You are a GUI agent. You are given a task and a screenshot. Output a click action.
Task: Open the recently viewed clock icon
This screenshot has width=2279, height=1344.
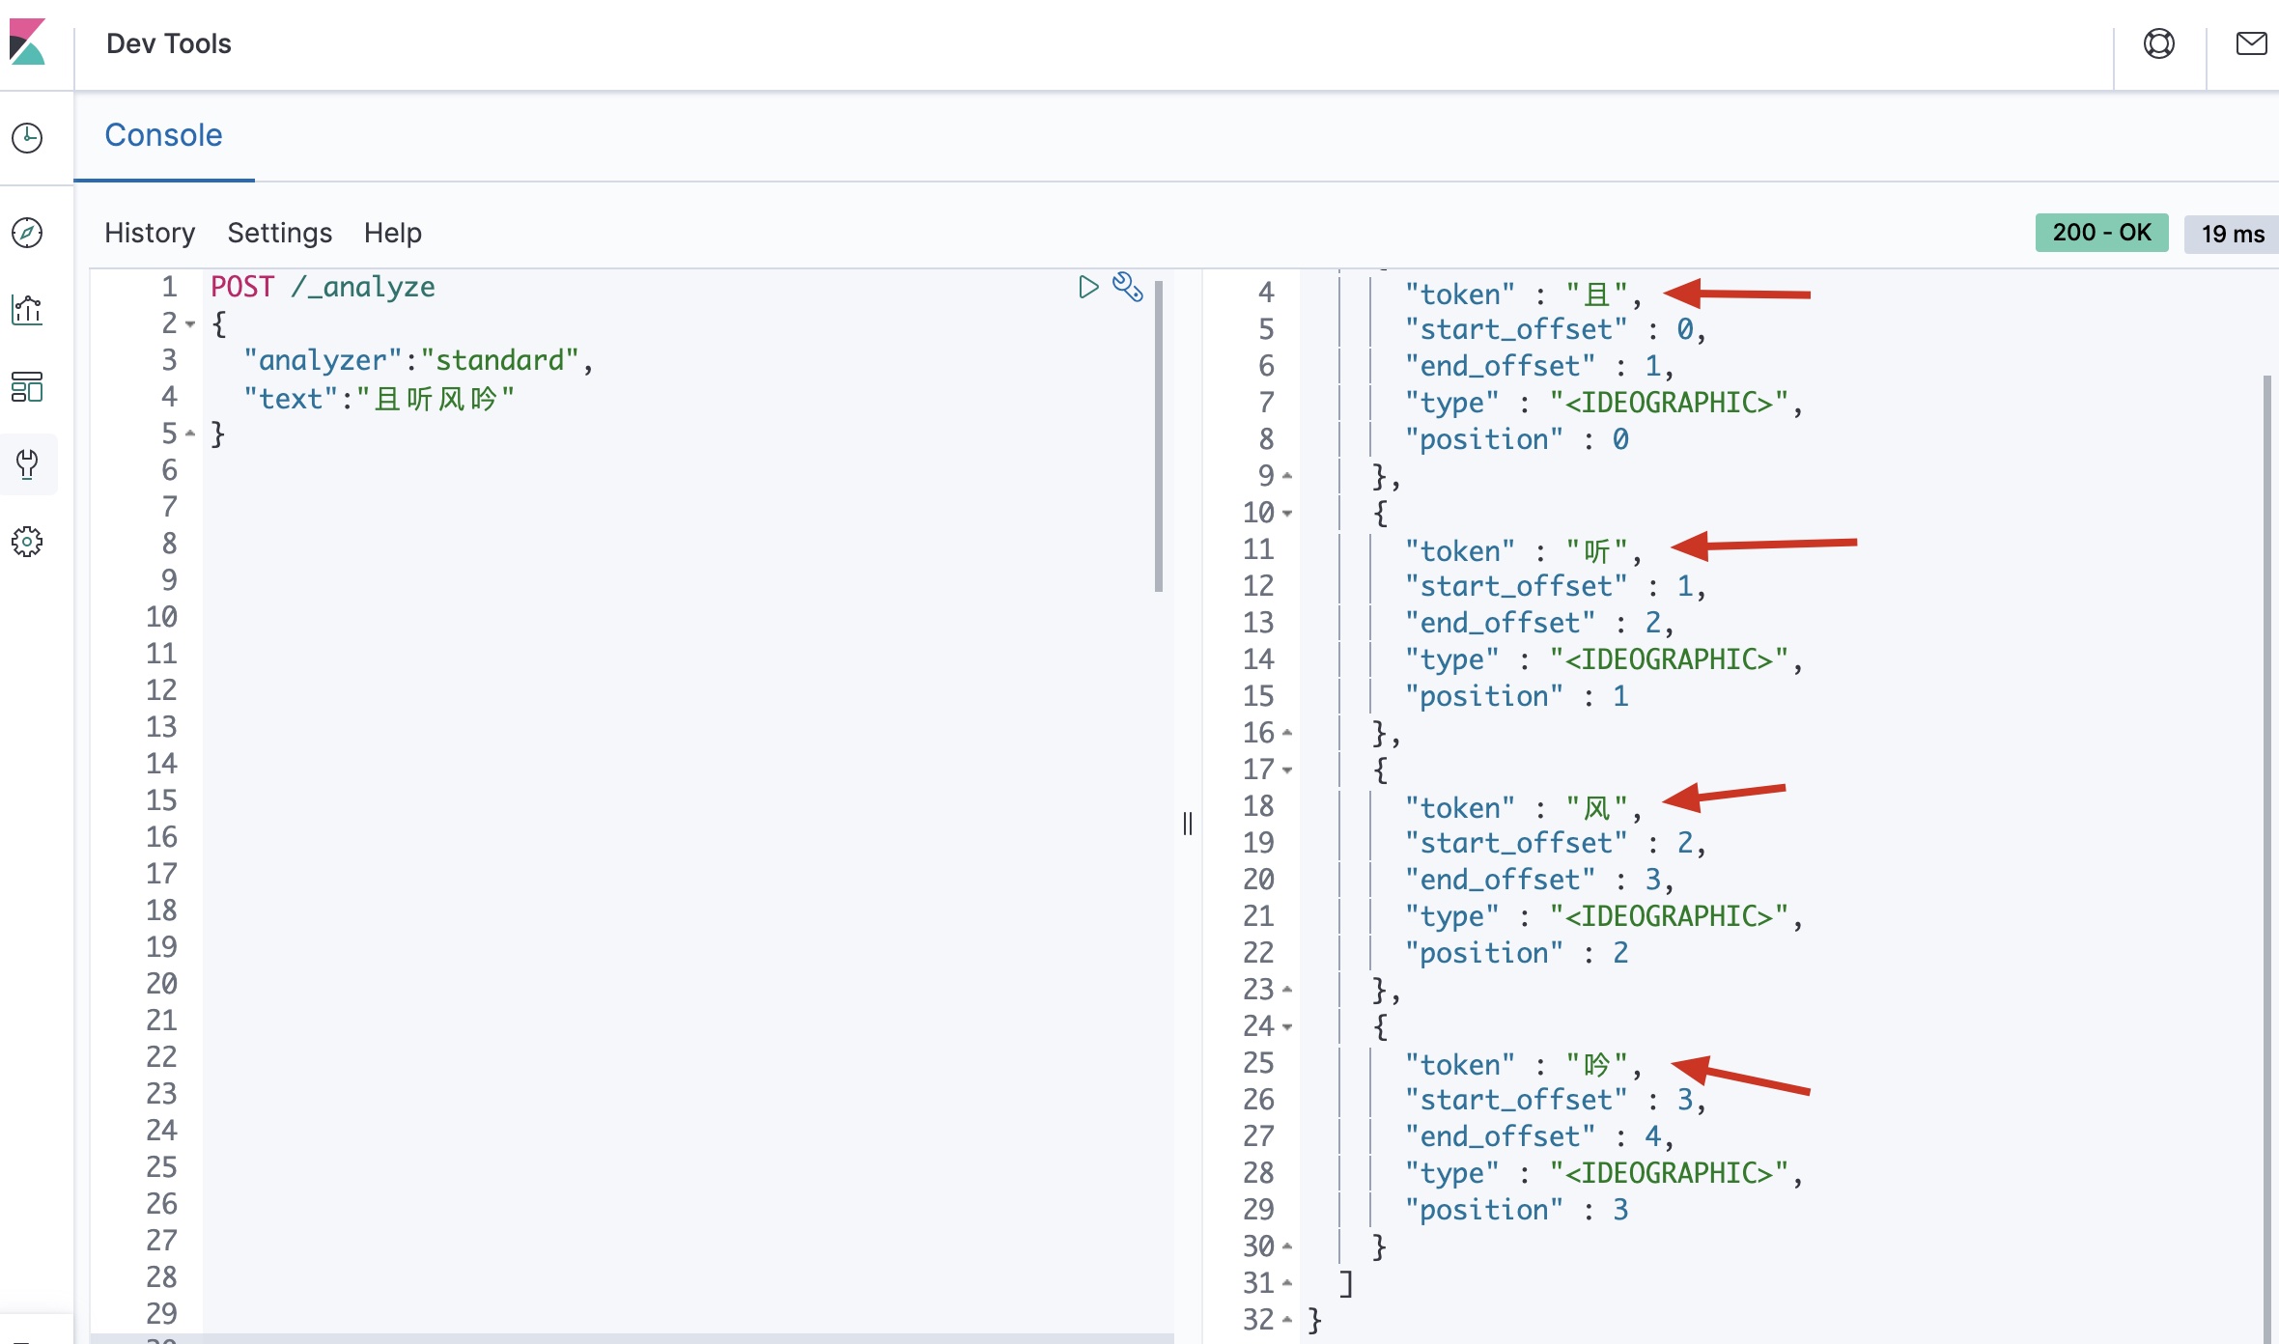tap(27, 138)
